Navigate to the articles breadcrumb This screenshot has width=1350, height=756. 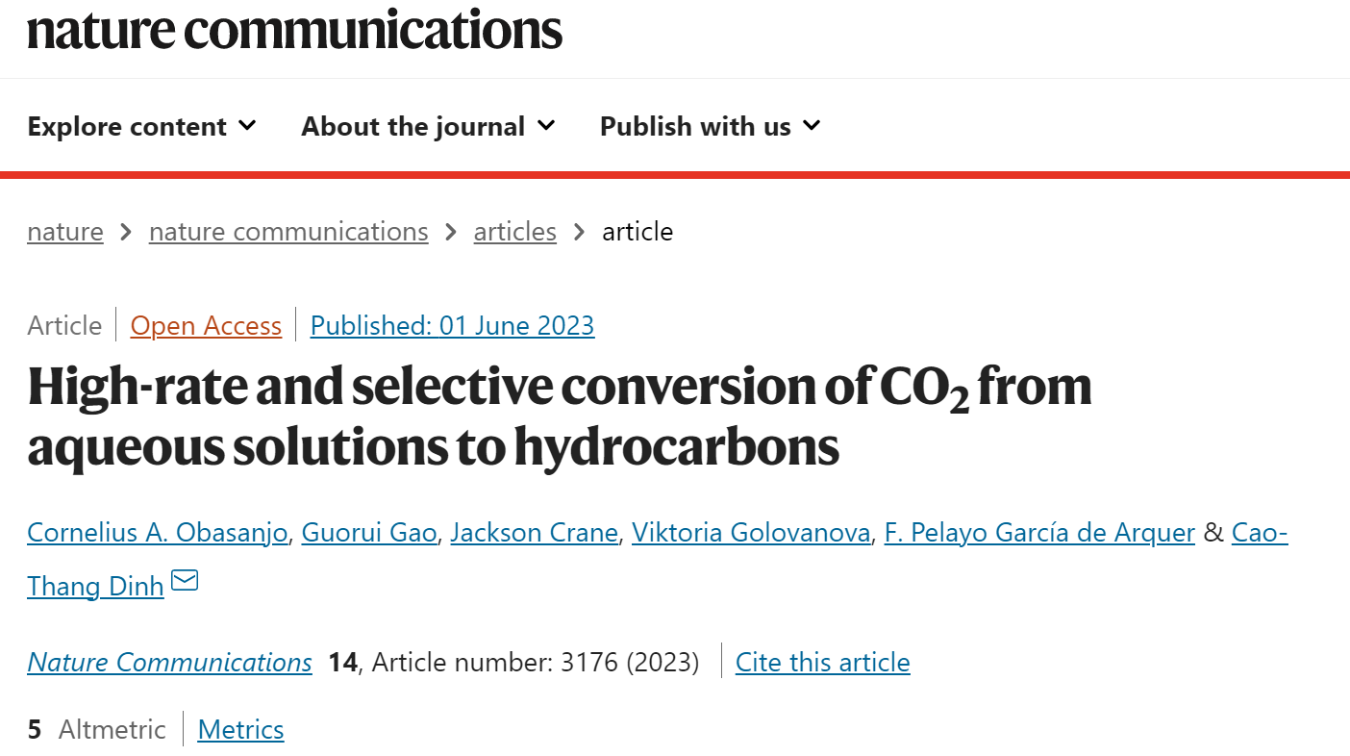(515, 232)
